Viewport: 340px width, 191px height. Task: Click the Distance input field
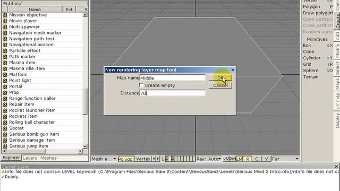coord(172,93)
